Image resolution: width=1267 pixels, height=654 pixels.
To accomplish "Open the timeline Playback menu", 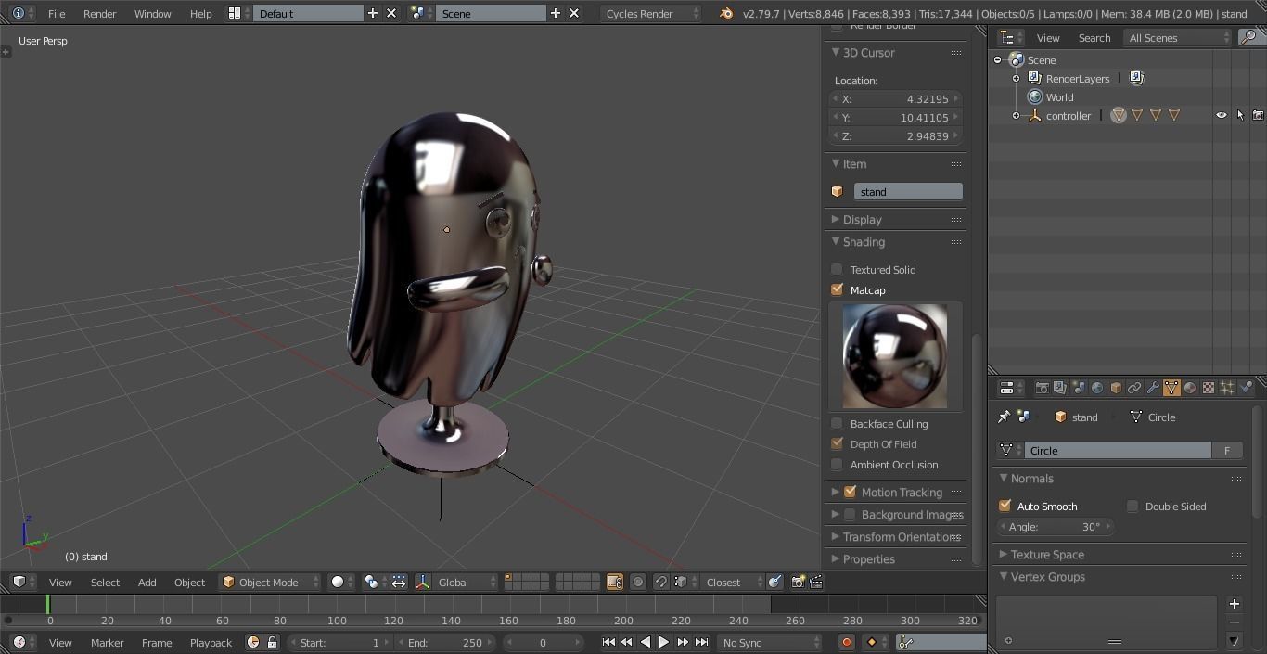I will click(211, 642).
